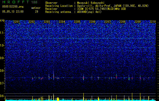
Task: Click the 2203 time marker
Action: (x=47, y=21)
